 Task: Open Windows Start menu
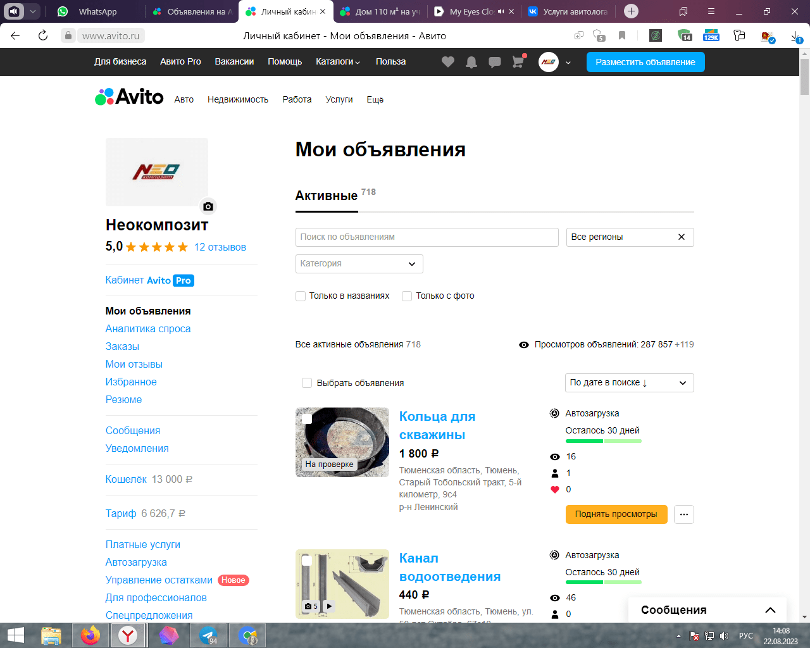15,635
